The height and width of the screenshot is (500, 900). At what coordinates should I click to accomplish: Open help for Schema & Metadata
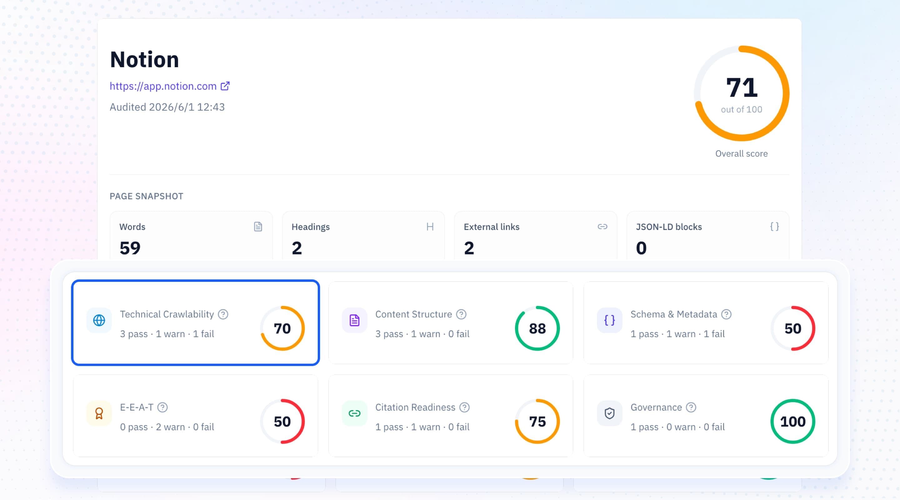click(x=726, y=314)
